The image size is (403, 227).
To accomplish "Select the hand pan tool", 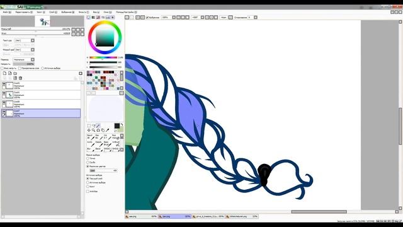I will click(103, 131).
